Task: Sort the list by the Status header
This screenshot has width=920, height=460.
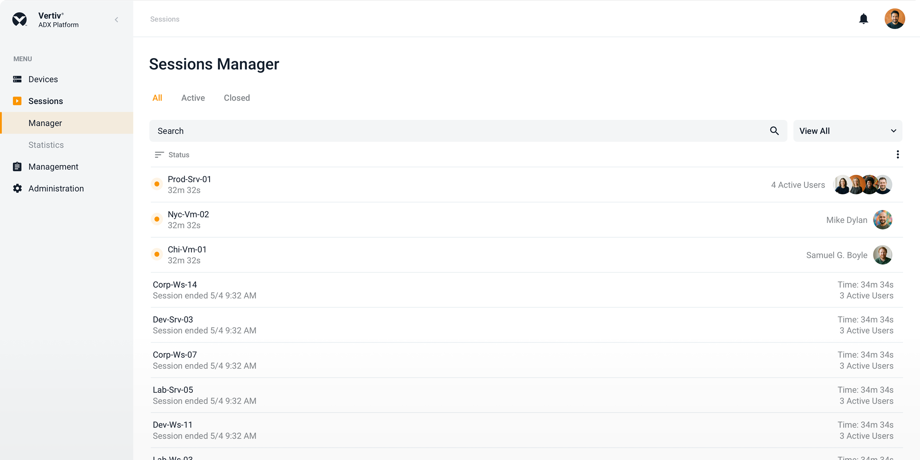Action: pyautogui.click(x=179, y=155)
